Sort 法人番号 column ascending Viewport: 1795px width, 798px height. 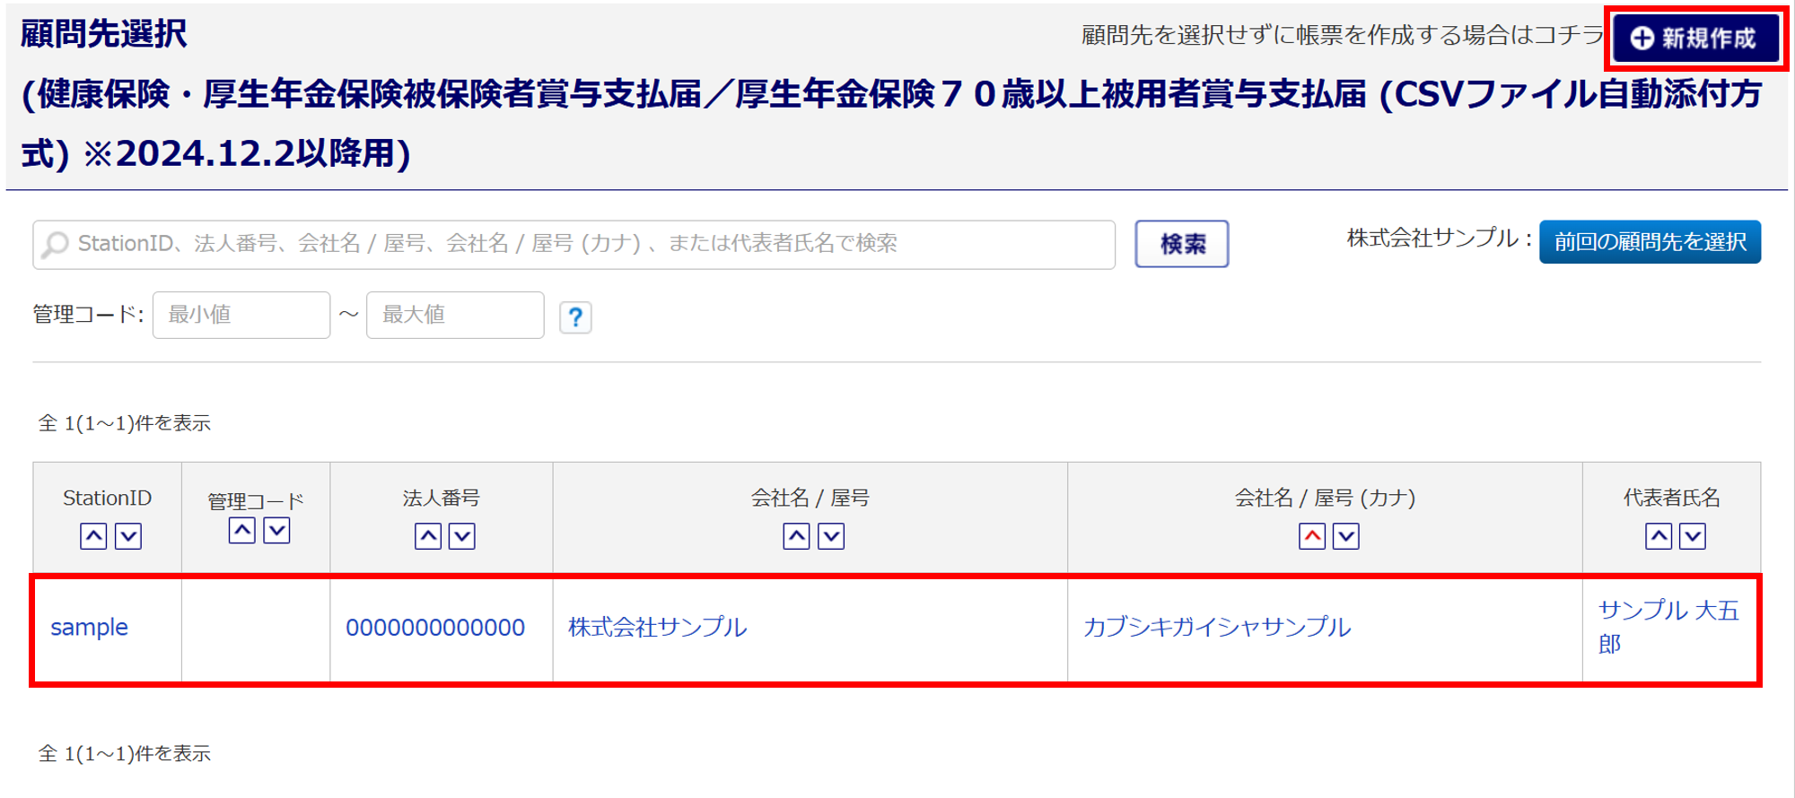click(428, 536)
